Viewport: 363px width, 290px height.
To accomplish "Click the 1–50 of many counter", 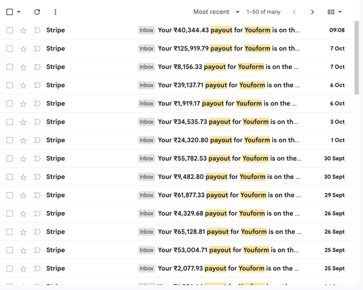I will pyautogui.click(x=263, y=12).
